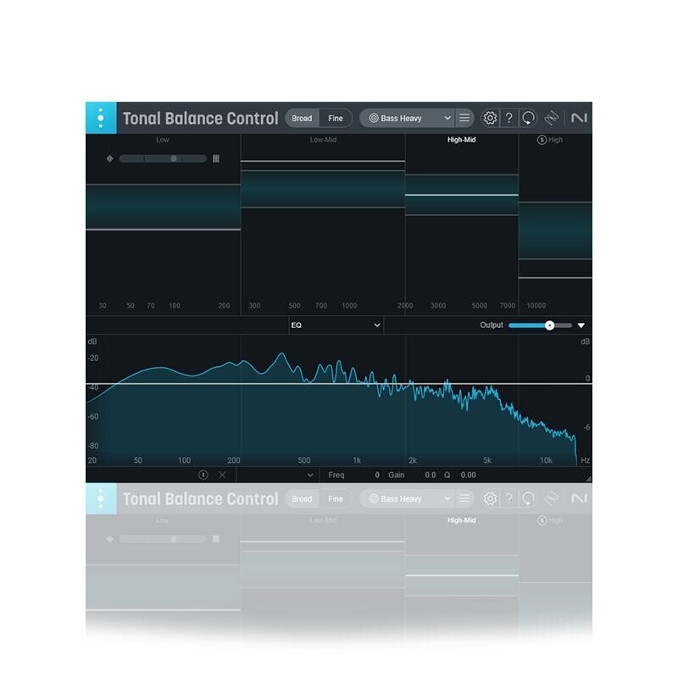Click the 10000 label in High band
678x678 pixels.
(536, 305)
